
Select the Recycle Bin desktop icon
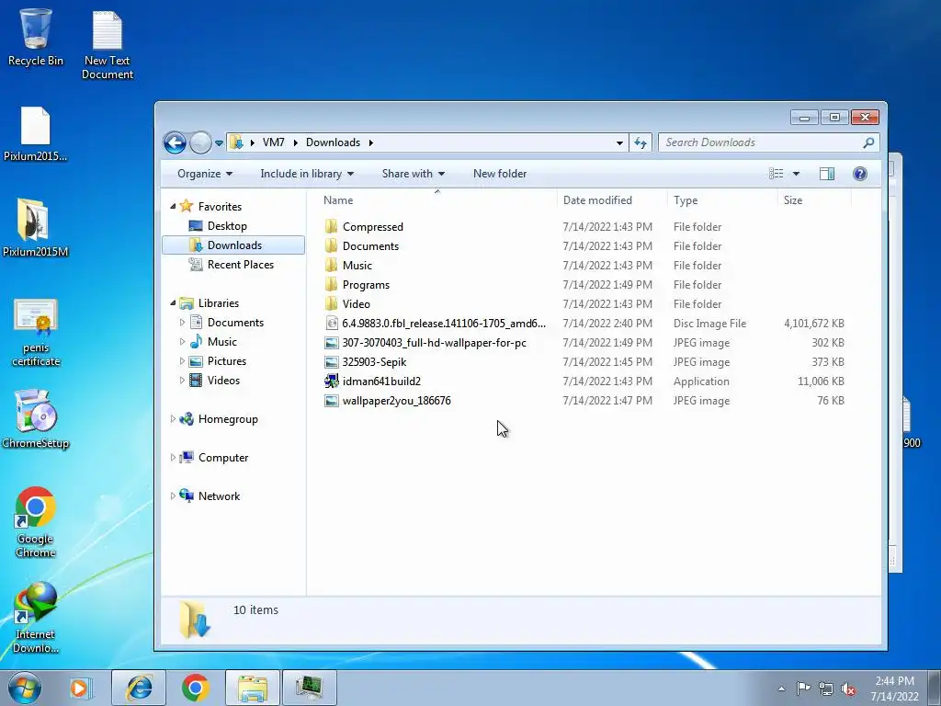36,37
